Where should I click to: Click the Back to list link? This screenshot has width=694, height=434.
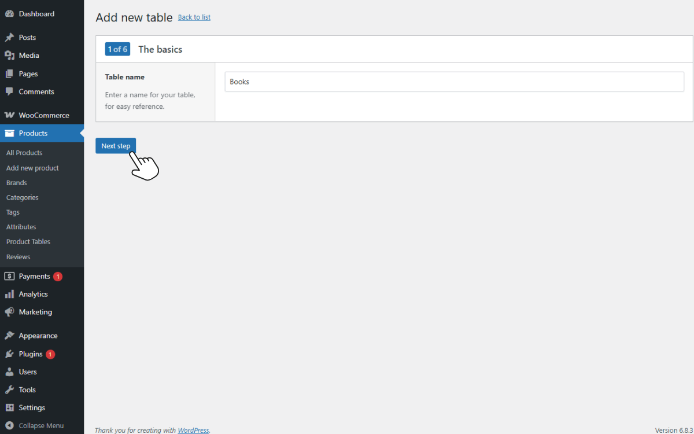point(194,17)
